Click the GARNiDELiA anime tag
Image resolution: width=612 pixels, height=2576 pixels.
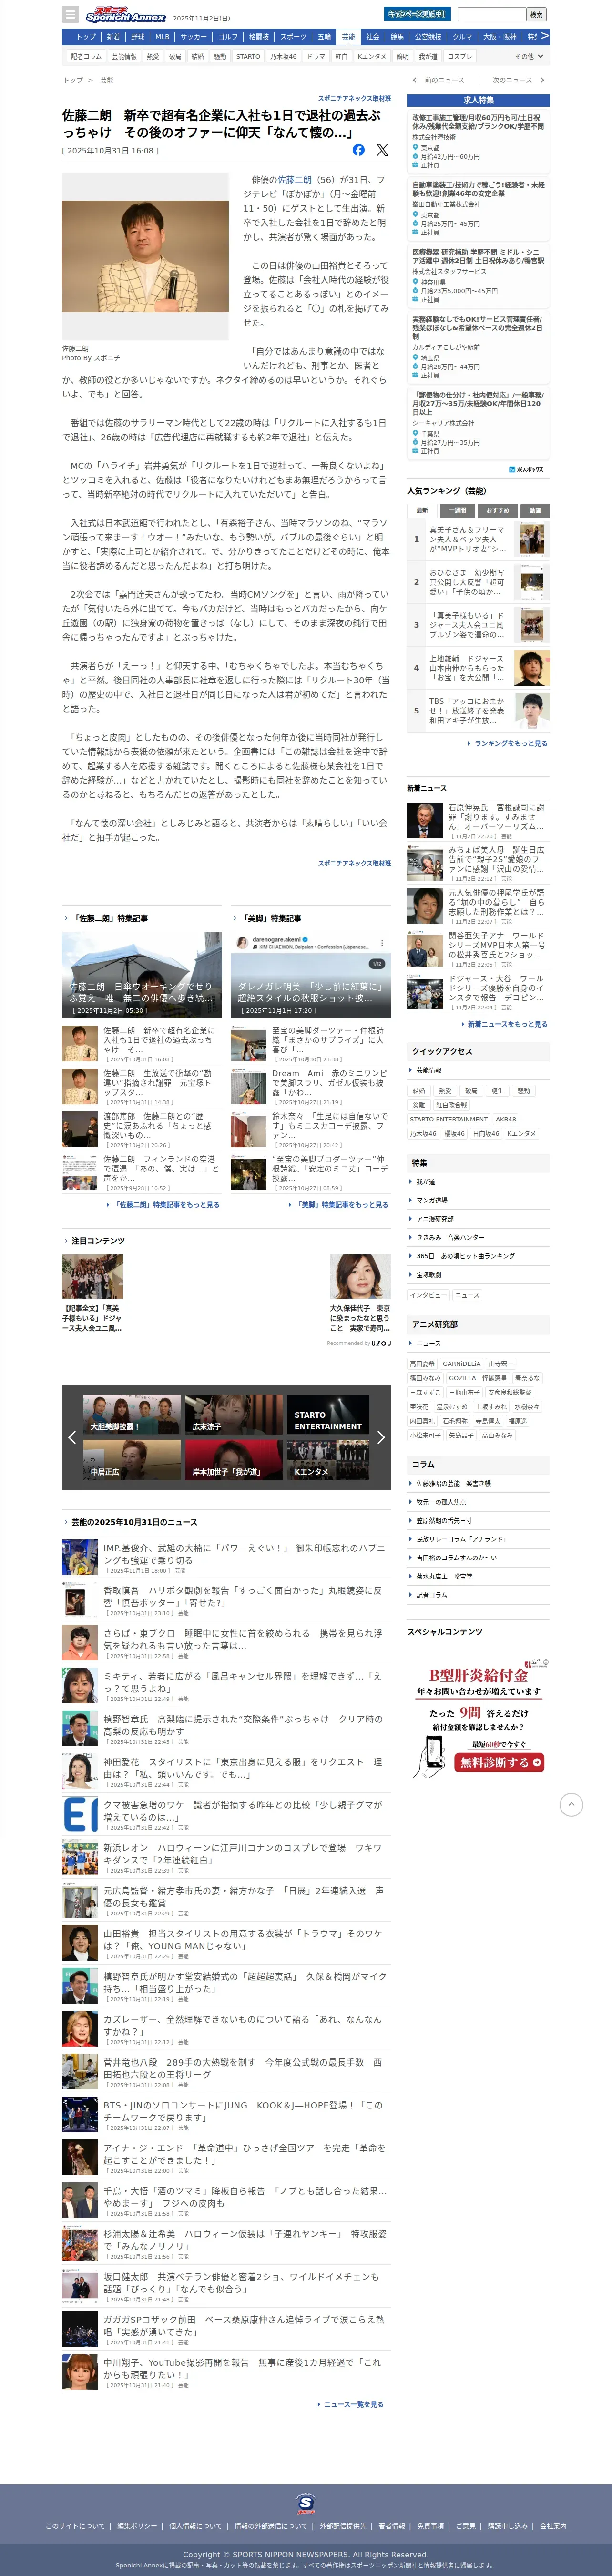pos(461,1364)
